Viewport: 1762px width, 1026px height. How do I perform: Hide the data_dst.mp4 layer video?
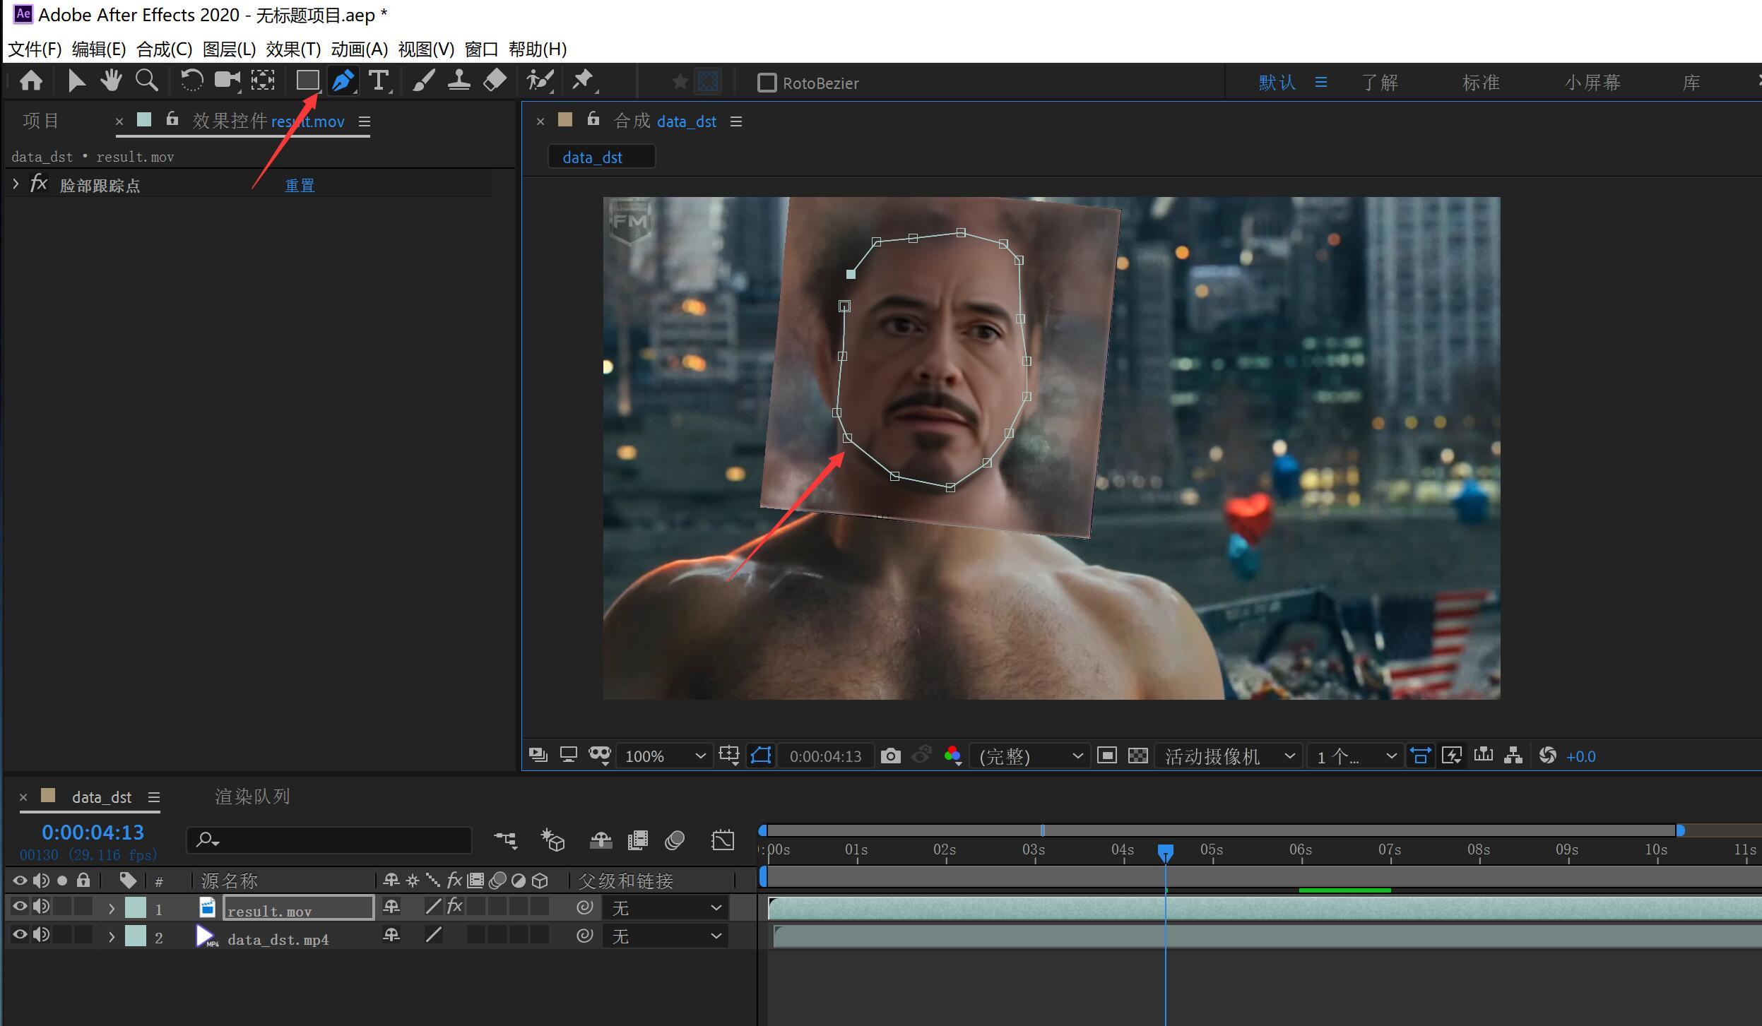[20, 936]
